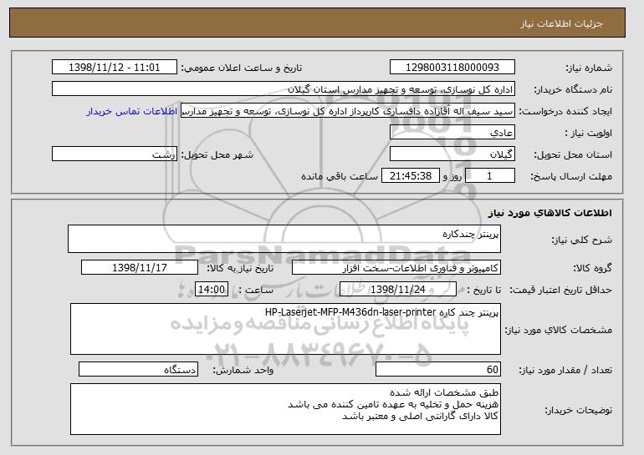The width and height of the screenshot is (644, 455).
Task: Click the ساعت field showing 14:00
Action: click(x=212, y=290)
